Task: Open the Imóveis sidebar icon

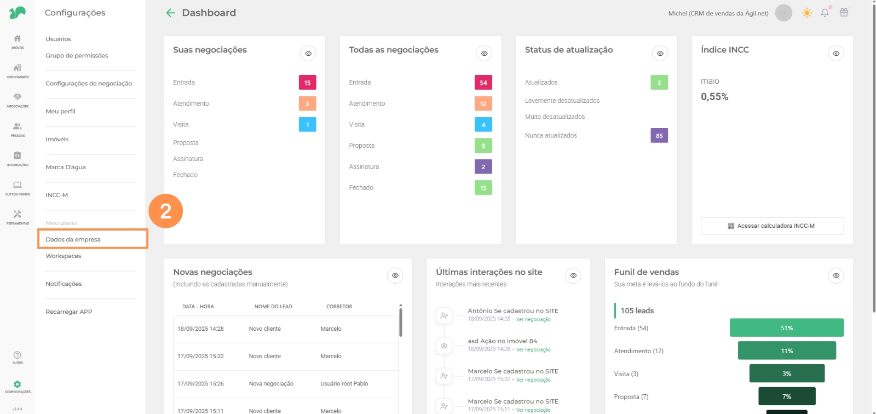Action: [x=18, y=41]
